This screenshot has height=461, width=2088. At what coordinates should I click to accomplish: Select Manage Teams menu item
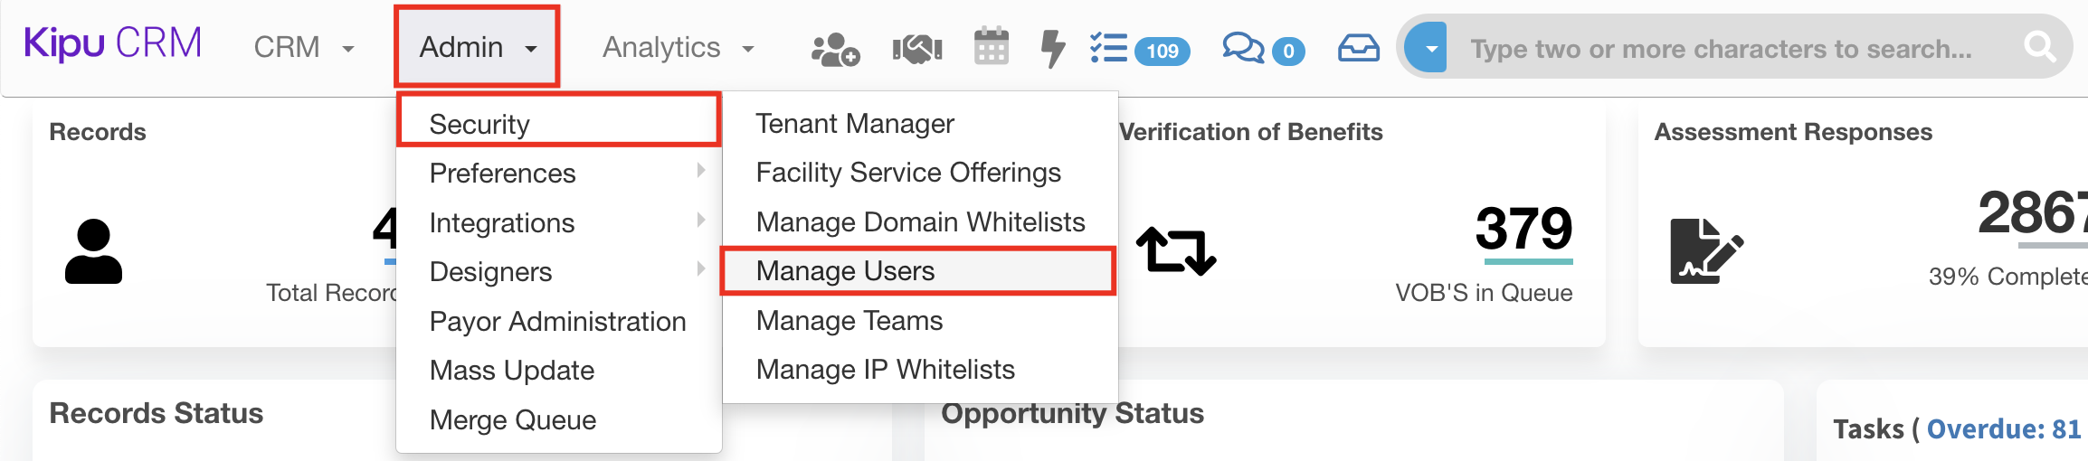(x=849, y=321)
